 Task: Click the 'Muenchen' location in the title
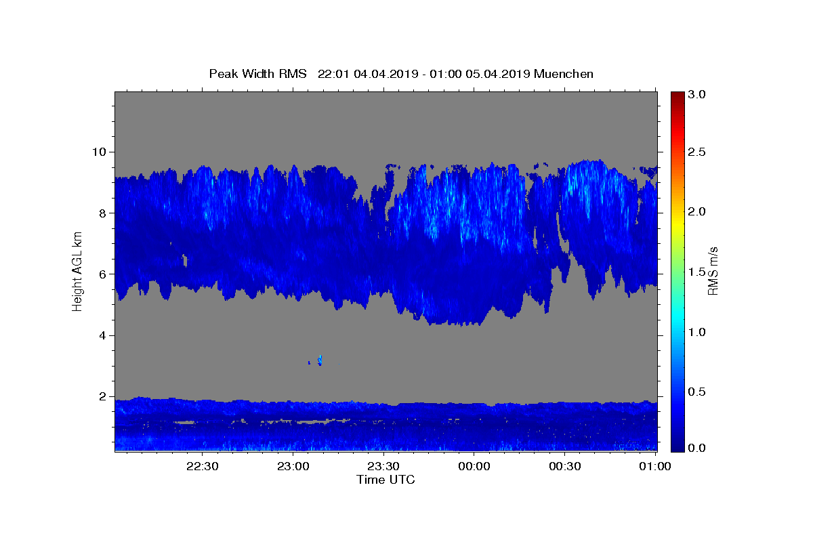(564, 74)
